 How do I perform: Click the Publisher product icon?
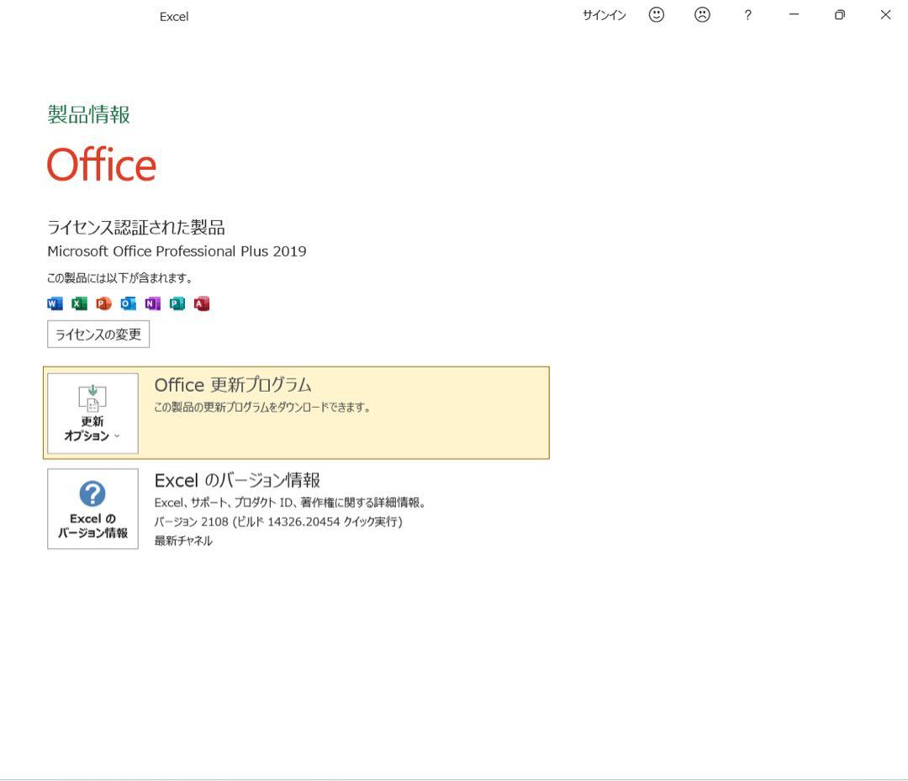177,304
